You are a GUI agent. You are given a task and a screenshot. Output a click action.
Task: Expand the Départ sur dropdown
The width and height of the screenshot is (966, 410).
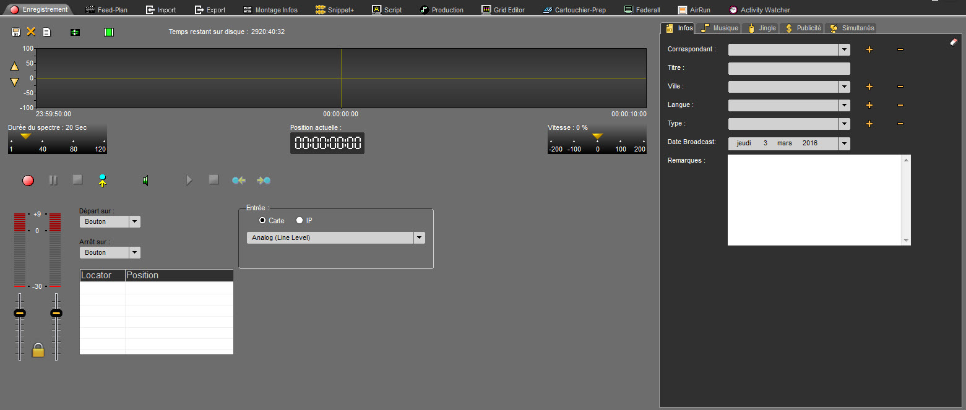pos(134,221)
